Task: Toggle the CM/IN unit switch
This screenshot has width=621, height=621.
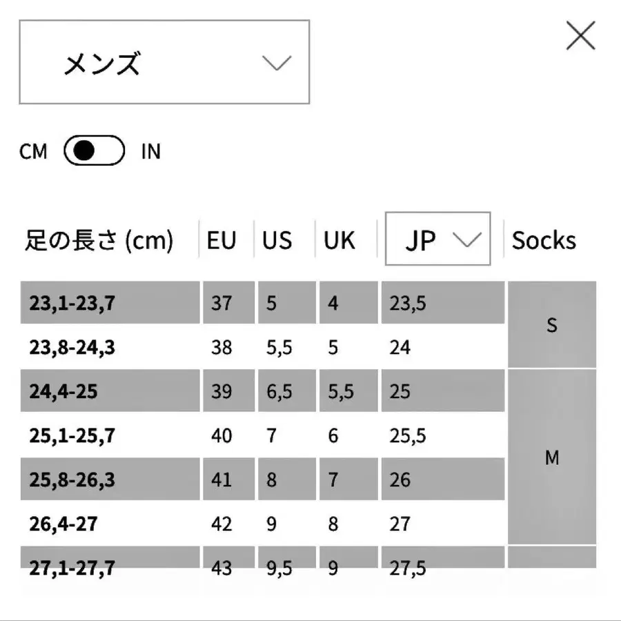Action: point(94,151)
